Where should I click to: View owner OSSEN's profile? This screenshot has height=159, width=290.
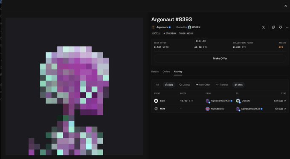pos(196,27)
